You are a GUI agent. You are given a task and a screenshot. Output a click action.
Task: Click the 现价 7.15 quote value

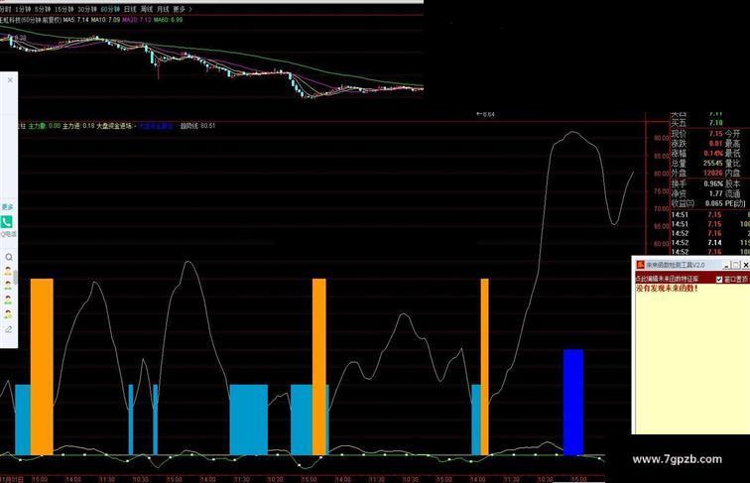(715, 134)
